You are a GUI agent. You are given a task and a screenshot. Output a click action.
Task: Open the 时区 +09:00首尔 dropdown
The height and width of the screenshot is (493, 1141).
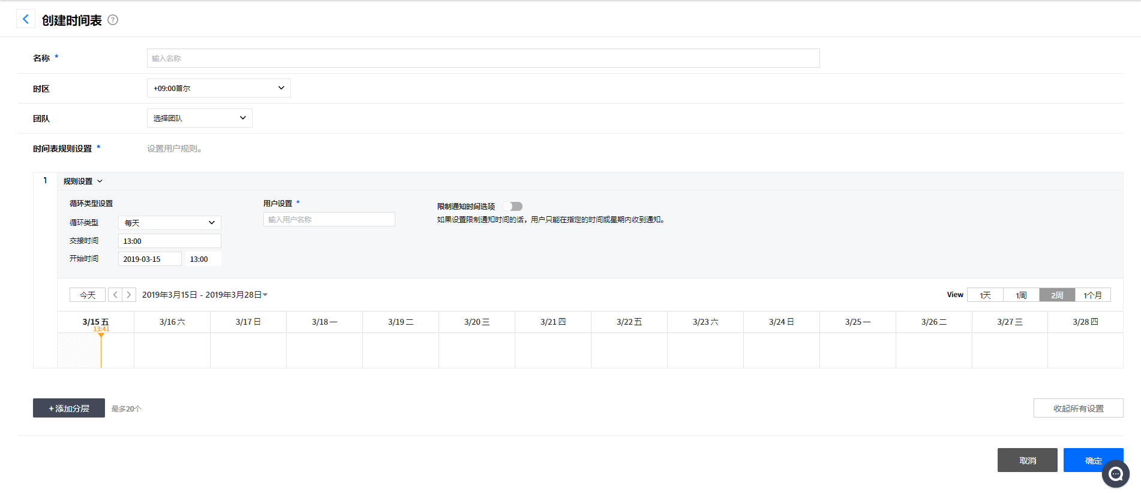(x=218, y=88)
